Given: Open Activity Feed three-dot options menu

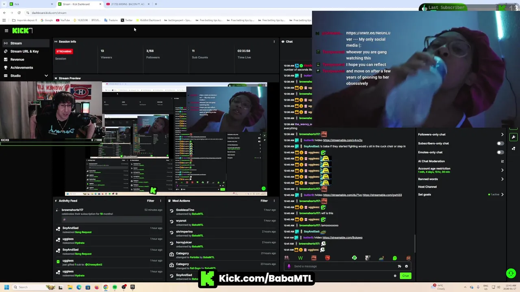Looking at the screenshot, I should click(x=160, y=201).
